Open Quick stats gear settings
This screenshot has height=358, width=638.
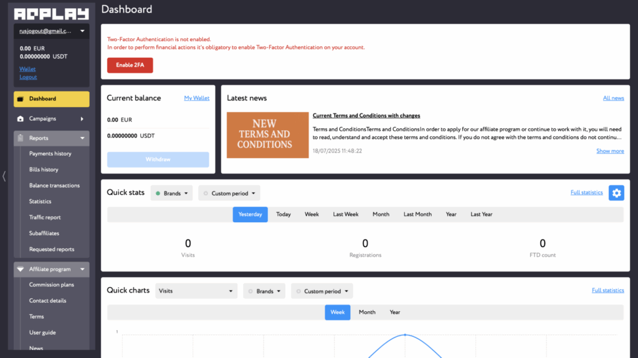pyautogui.click(x=616, y=193)
